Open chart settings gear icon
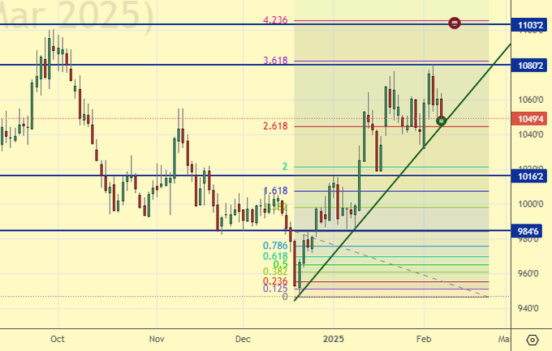The height and width of the screenshot is (351, 552). [533, 339]
